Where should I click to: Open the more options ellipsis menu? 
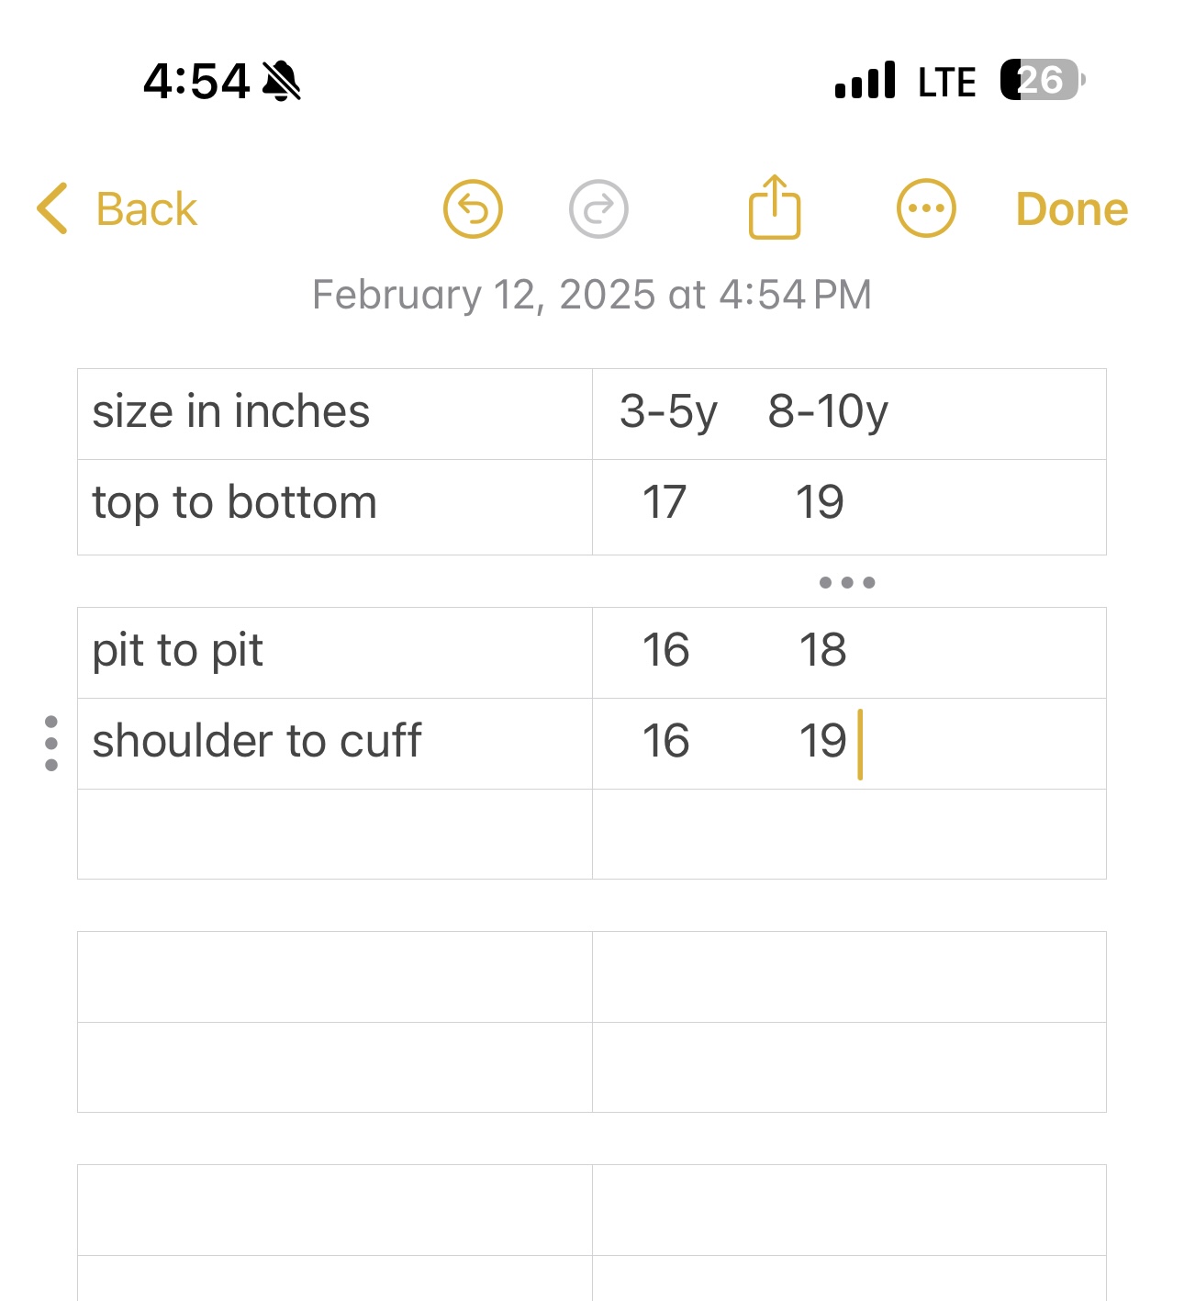[926, 208]
